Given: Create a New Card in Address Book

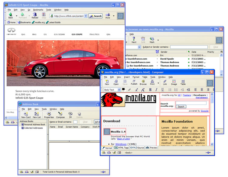Looking at the screenshot, I should tap(26, 115).
